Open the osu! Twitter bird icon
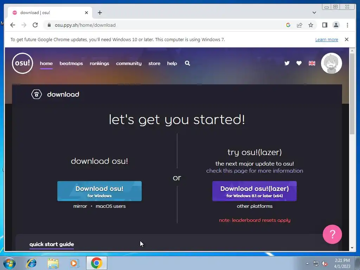The image size is (360, 270). 287,63
